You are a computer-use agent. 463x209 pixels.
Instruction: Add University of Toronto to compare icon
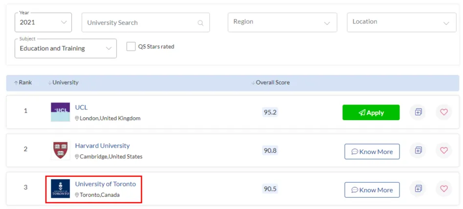pyautogui.click(x=418, y=188)
